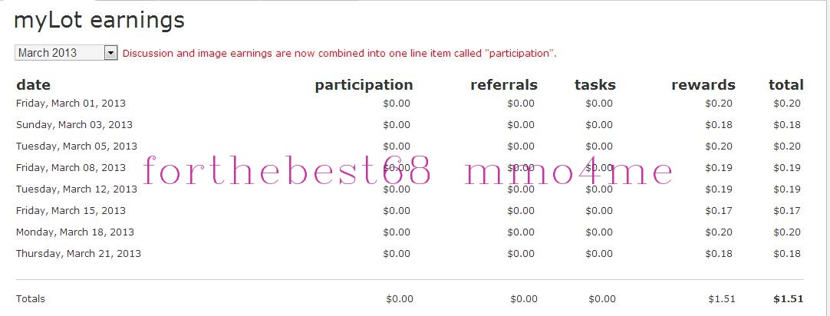The image size is (830, 316).
Task: Select the Friday, March 01, 2013 row date
Action: point(71,104)
